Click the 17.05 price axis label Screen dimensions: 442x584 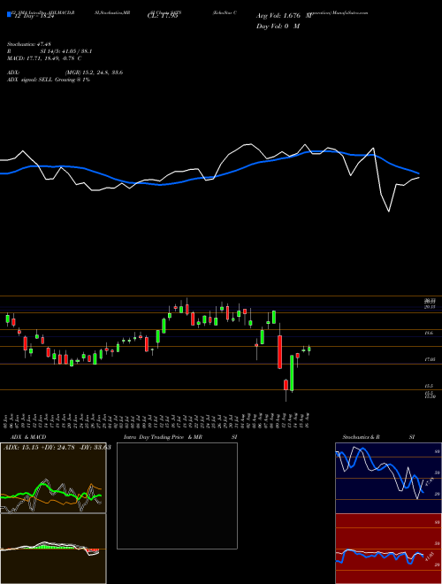[430, 359]
